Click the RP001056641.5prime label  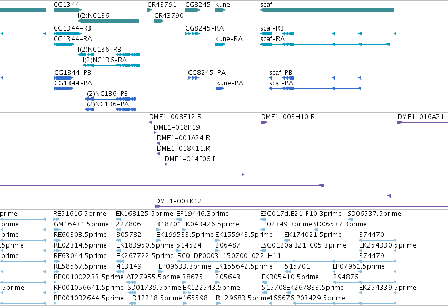88,288
